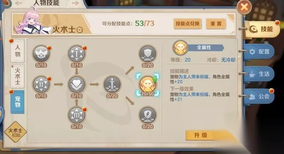
Task: Open the 火术士 side tab
Action: pyautogui.click(x=17, y=76)
